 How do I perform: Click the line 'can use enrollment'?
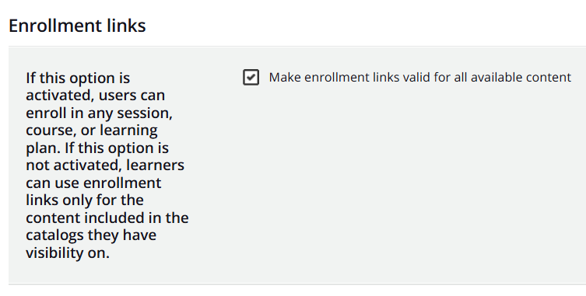click(93, 183)
